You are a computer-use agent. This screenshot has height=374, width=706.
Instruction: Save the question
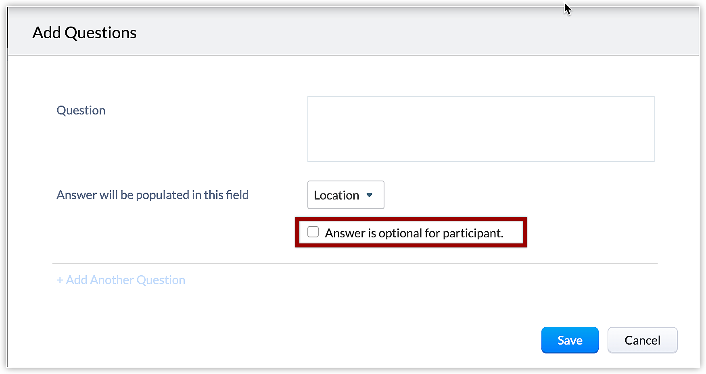[570, 340]
